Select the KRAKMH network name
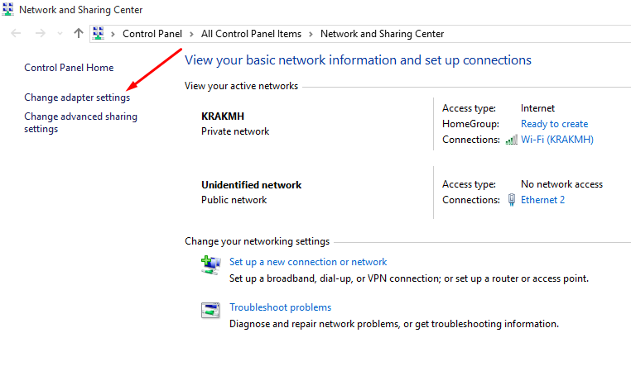Viewport: 631px width, 390px height. pos(223,116)
